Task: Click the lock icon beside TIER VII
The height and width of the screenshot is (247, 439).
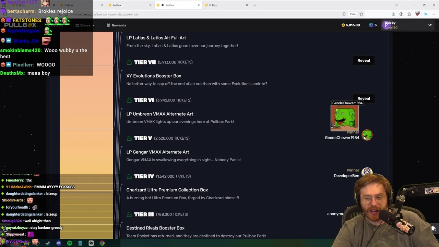Action: pos(129,62)
